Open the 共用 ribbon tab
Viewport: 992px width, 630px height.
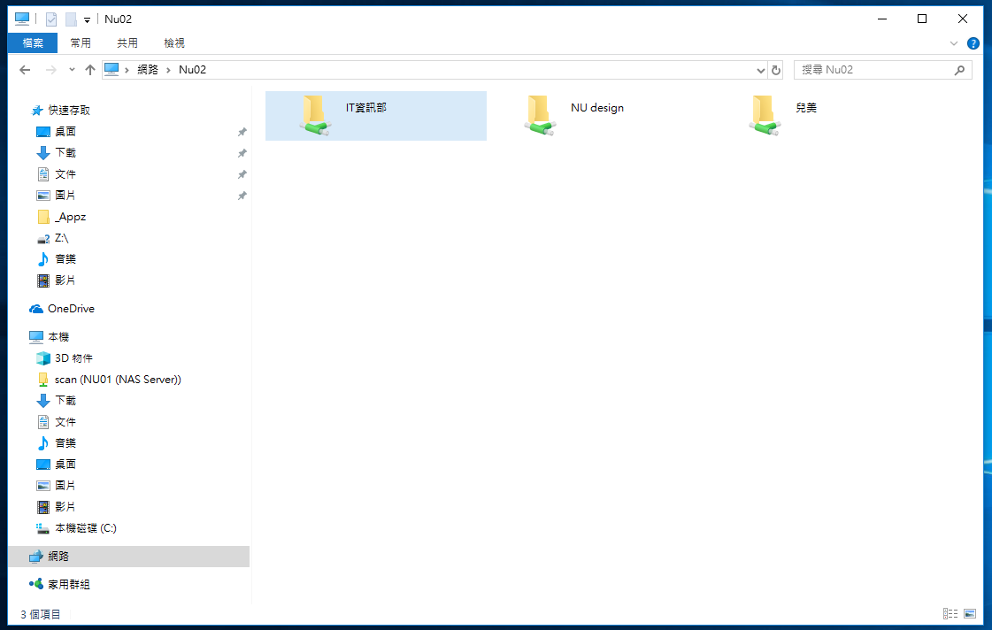[x=127, y=43]
